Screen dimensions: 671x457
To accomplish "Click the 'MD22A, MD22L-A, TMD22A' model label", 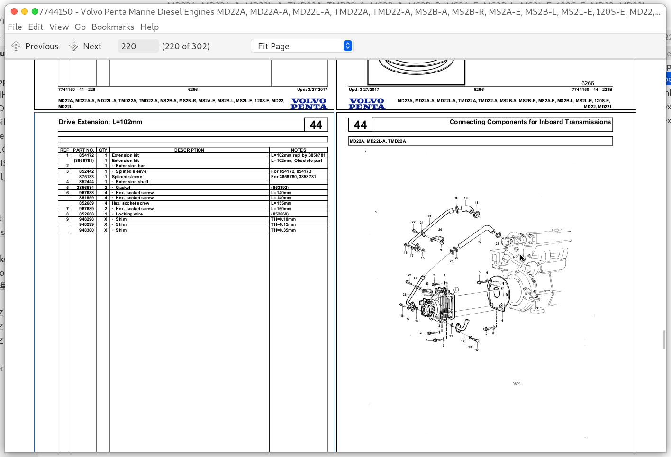I will (x=378, y=141).
